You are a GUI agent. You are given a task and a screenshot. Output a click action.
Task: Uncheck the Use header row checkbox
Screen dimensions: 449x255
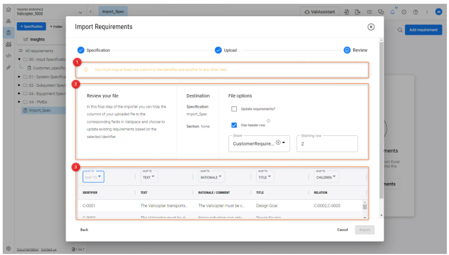(x=234, y=125)
